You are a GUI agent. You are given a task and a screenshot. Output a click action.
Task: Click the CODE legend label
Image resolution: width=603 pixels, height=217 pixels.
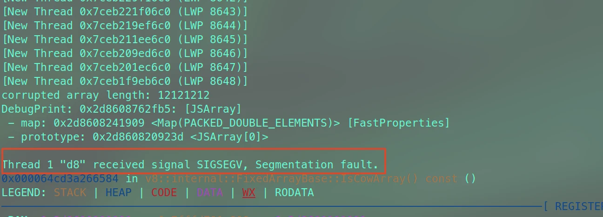[x=164, y=192]
